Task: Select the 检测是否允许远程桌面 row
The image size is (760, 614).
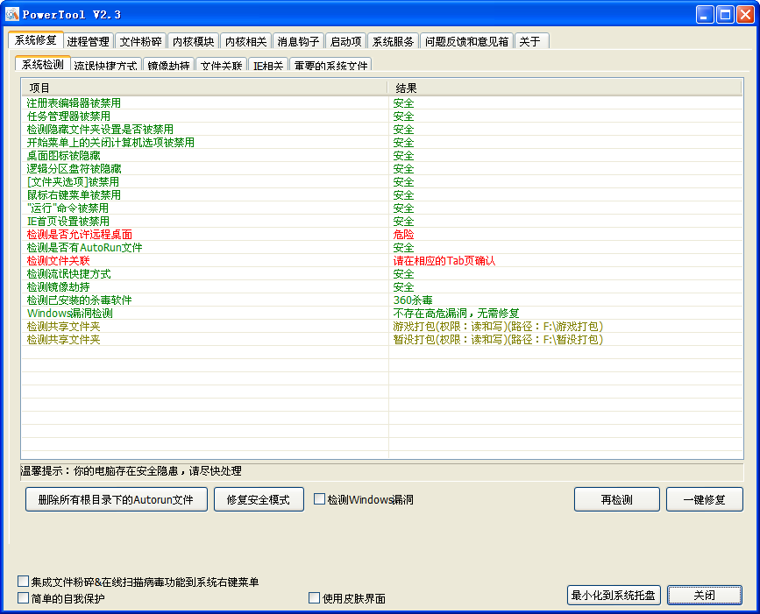Action: click(x=80, y=235)
